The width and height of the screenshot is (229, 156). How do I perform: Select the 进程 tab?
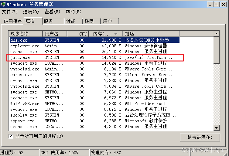pyautogui.click(x=33, y=21)
